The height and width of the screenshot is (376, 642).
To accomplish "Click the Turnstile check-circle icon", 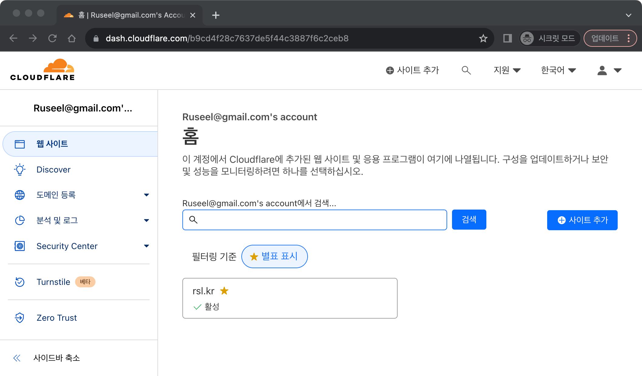I will 20,282.
